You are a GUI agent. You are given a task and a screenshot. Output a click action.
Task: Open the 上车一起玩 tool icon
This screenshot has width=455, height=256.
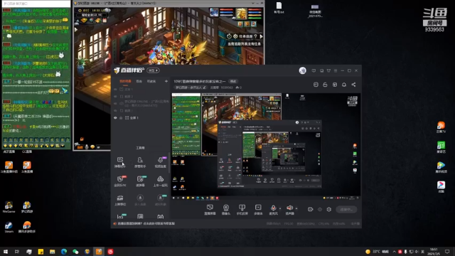point(160,181)
